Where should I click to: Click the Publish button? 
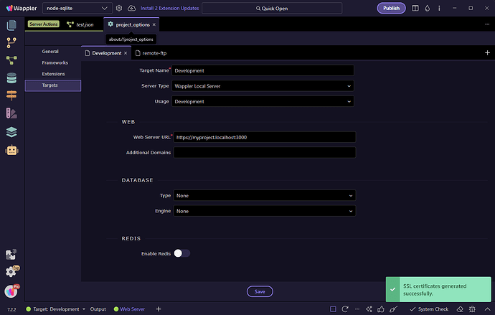point(391,8)
